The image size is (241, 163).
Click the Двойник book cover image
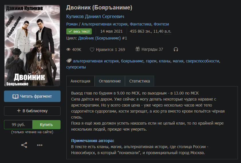click(x=32, y=45)
